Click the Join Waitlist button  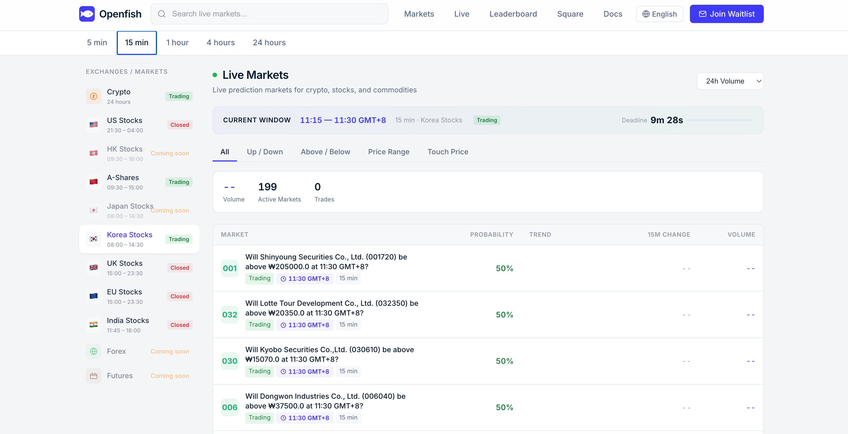tap(727, 14)
